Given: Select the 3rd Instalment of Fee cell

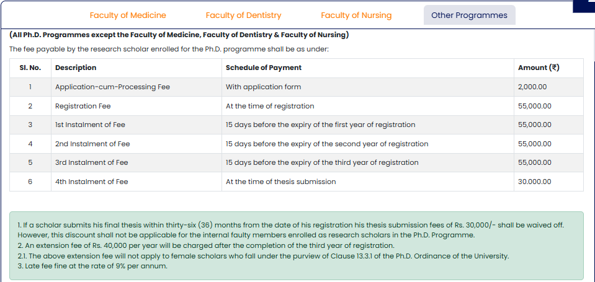Looking at the screenshot, I should (91, 162).
